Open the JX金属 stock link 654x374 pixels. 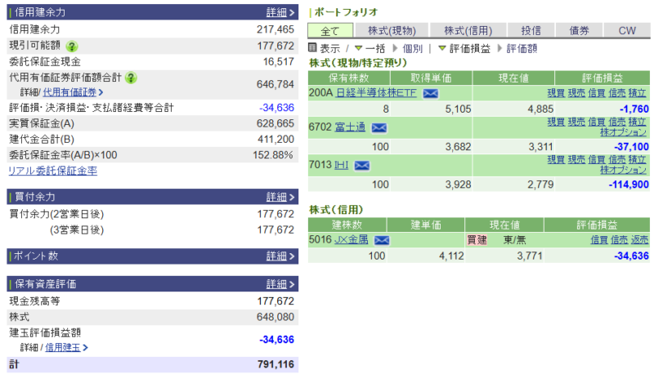pos(352,239)
